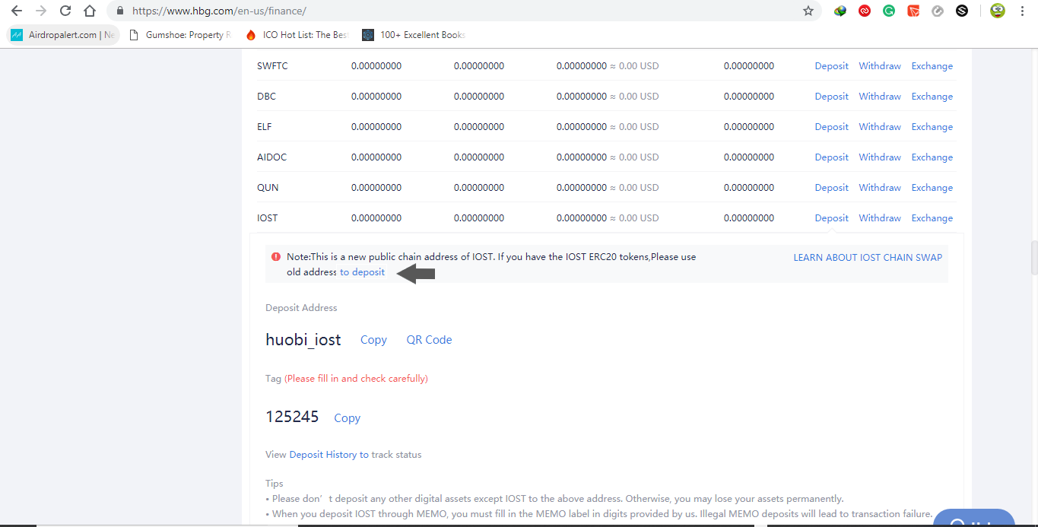The image size is (1038, 527).
Task: Open the ICO Hot List bookmark
Action: [x=297, y=35]
